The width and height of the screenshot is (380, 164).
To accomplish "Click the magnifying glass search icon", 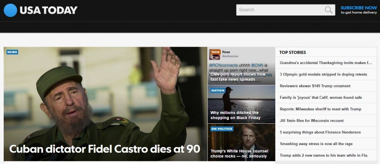I will click(x=329, y=10).
